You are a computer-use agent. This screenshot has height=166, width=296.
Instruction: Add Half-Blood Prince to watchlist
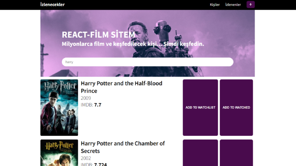point(200,108)
